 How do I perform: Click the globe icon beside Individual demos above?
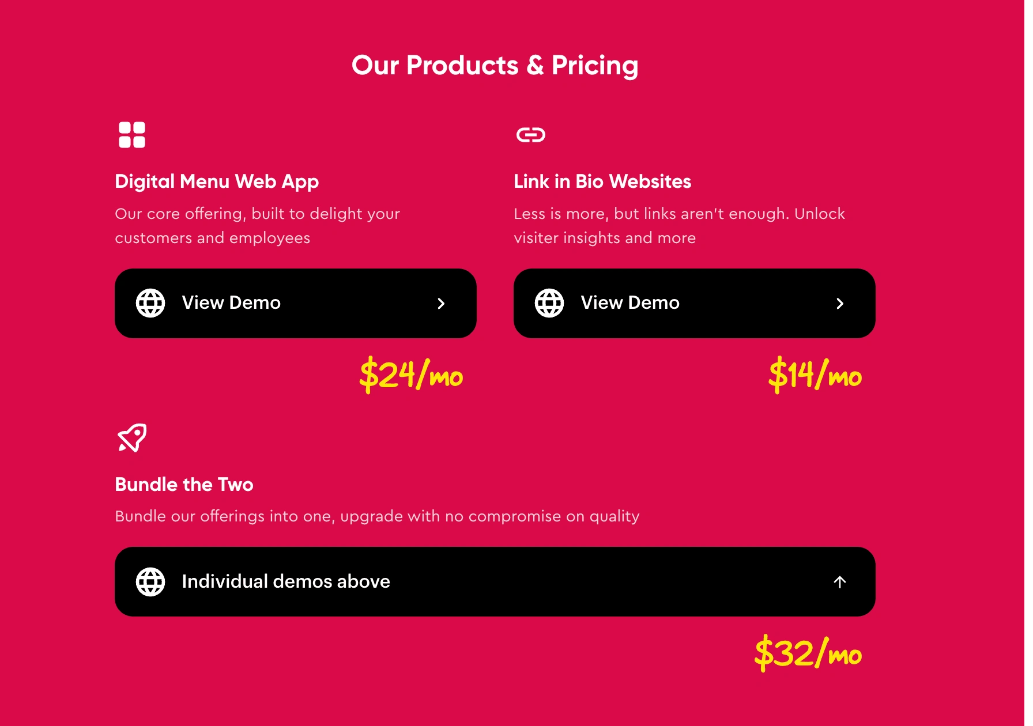pyautogui.click(x=150, y=582)
